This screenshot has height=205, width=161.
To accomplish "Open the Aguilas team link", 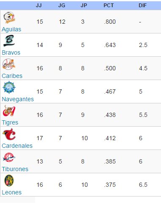I will (11, 29).
